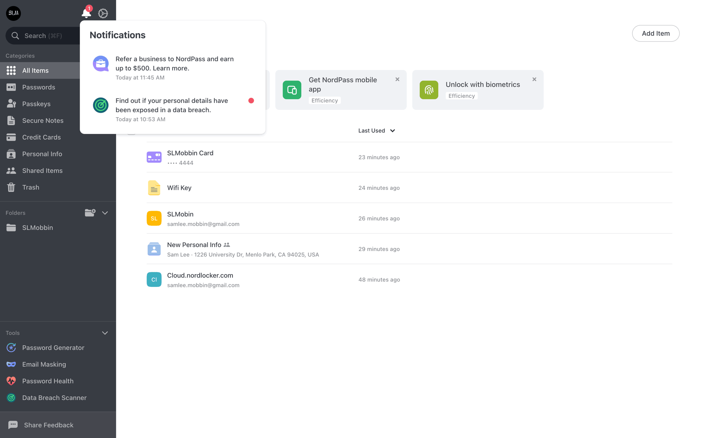Click the Trash bin icon
The height and width of the screenshot is (438, 702).
click(x=11, y=187)
